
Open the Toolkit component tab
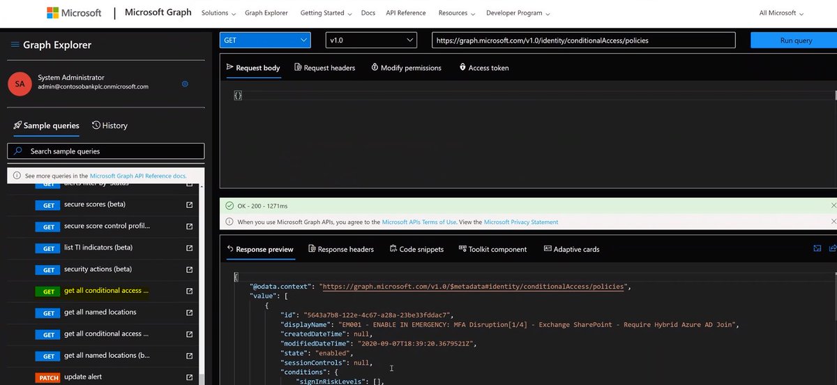[x=492, y=249]
